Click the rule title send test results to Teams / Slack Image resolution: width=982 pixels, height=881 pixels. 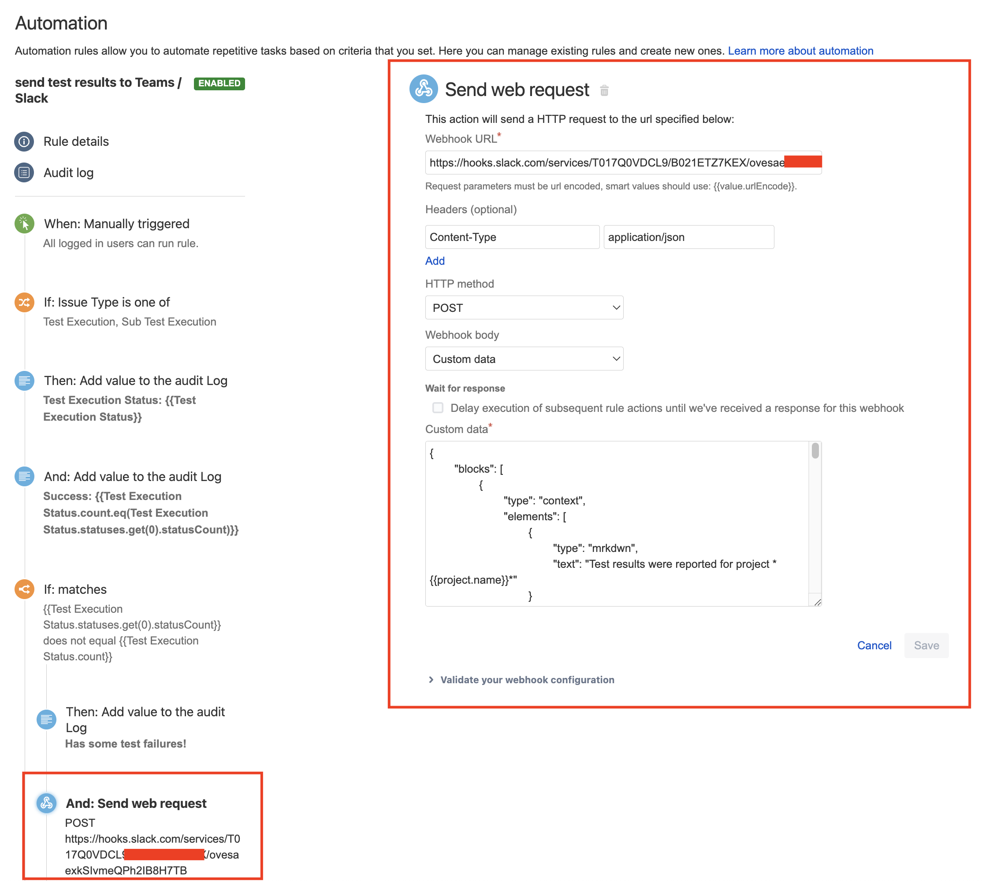tap(98, 90)
